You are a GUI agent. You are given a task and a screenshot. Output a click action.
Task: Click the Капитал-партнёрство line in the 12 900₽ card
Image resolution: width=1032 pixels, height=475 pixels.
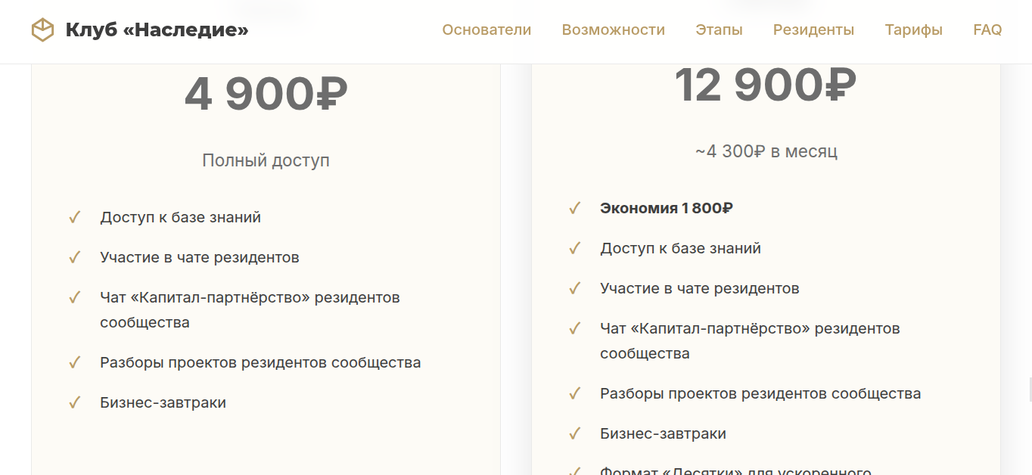point(750,341)
